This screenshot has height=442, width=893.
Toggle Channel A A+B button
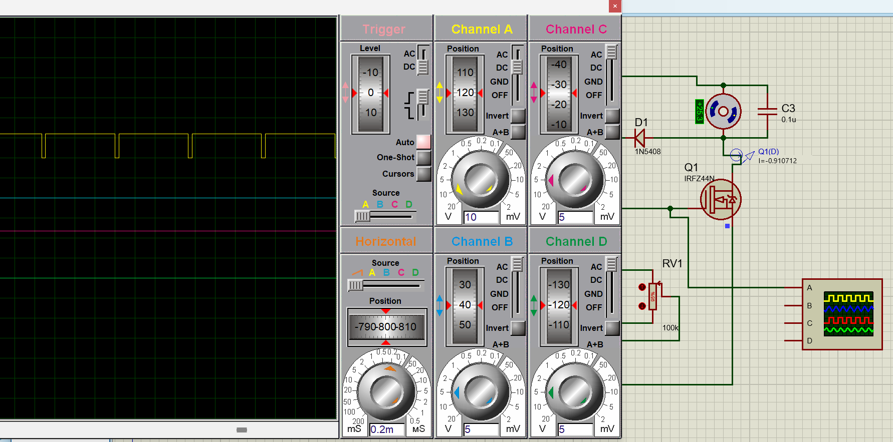pyautogui.click(x=518, y=132)
